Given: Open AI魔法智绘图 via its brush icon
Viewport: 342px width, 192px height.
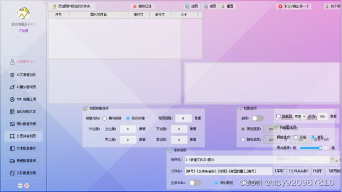Looking at the screenshot, I should (x=12, y=87).
